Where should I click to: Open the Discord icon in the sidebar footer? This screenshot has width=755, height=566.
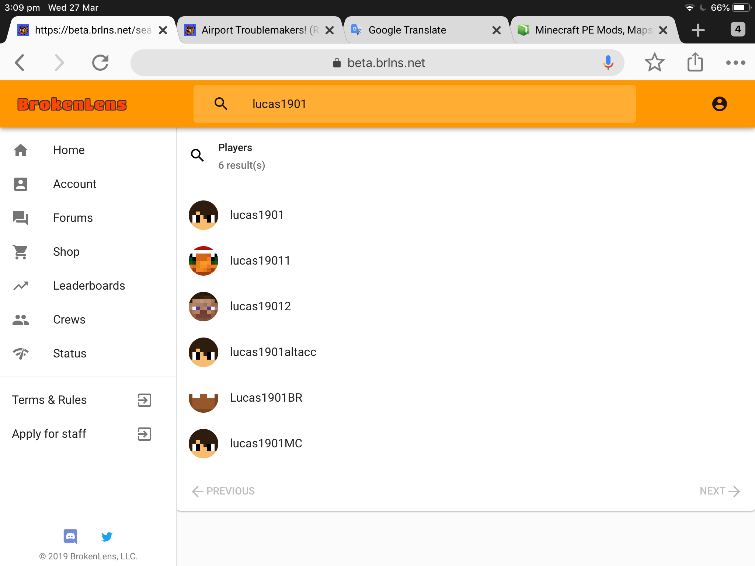pos(70,537)
